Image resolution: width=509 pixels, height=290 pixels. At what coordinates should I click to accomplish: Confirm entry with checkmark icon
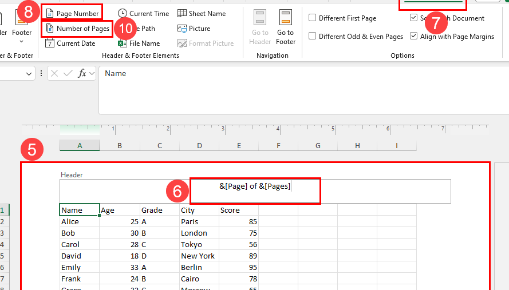pos(68,74)
